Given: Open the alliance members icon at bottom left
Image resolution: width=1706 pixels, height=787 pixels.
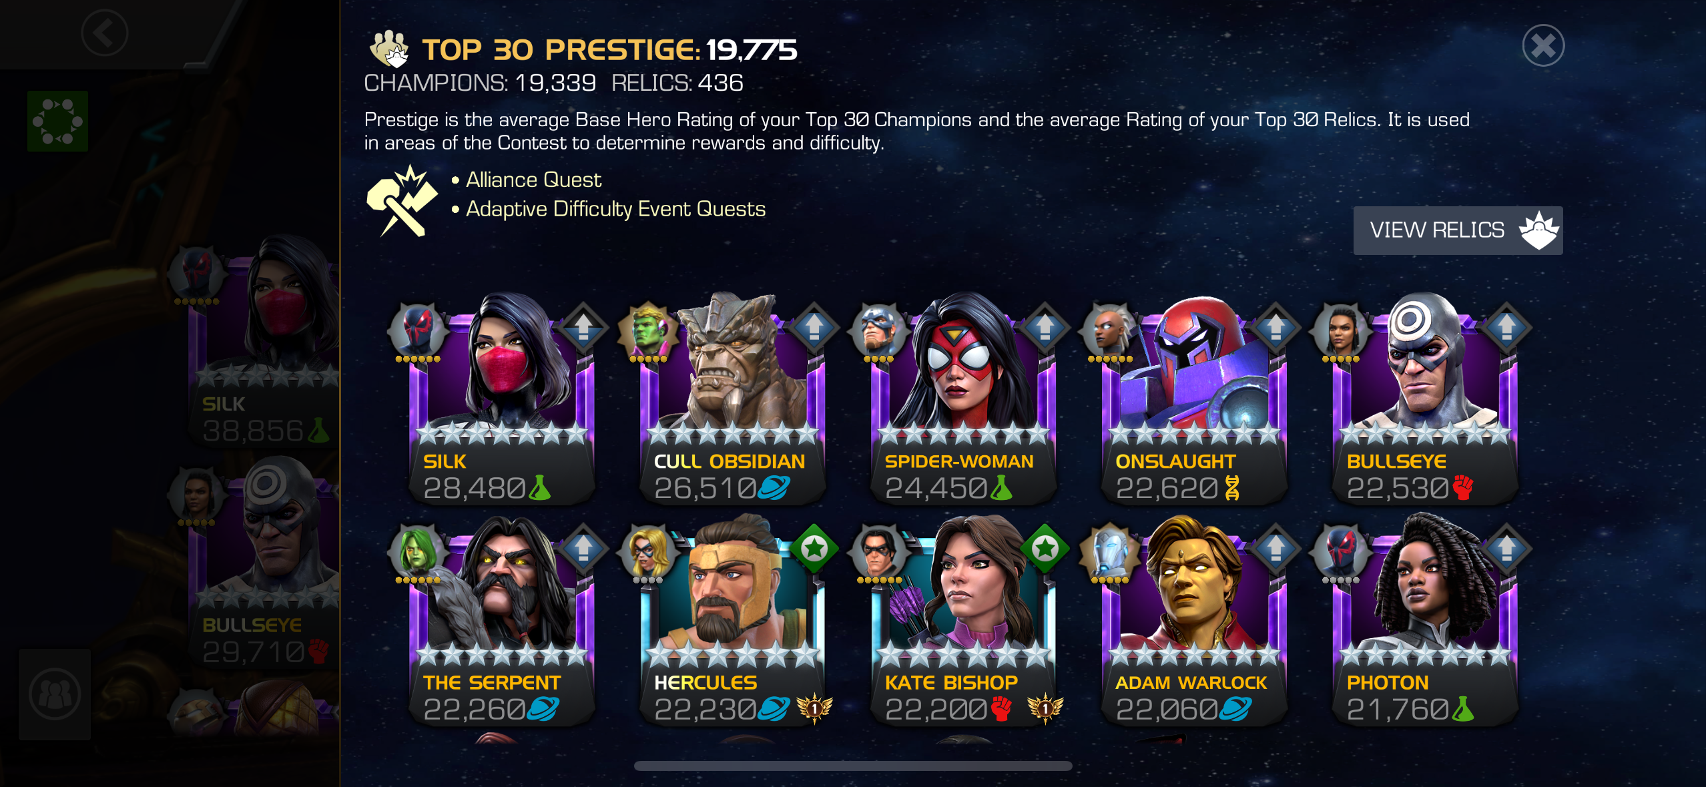Looking at the screenshot, I should click(55, 694).
